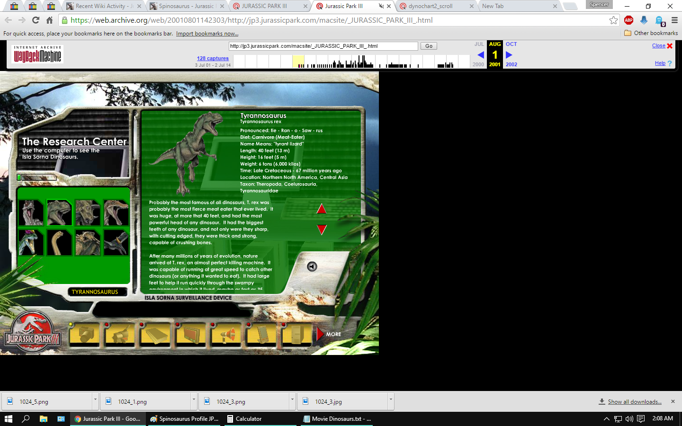Show hidden system tray icons
Viewport: 682px width, 426px height.
click(x=606, y=419)
